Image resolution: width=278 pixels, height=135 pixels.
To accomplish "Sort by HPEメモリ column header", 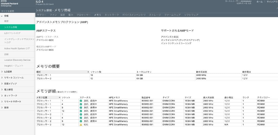I will point(114,97).
